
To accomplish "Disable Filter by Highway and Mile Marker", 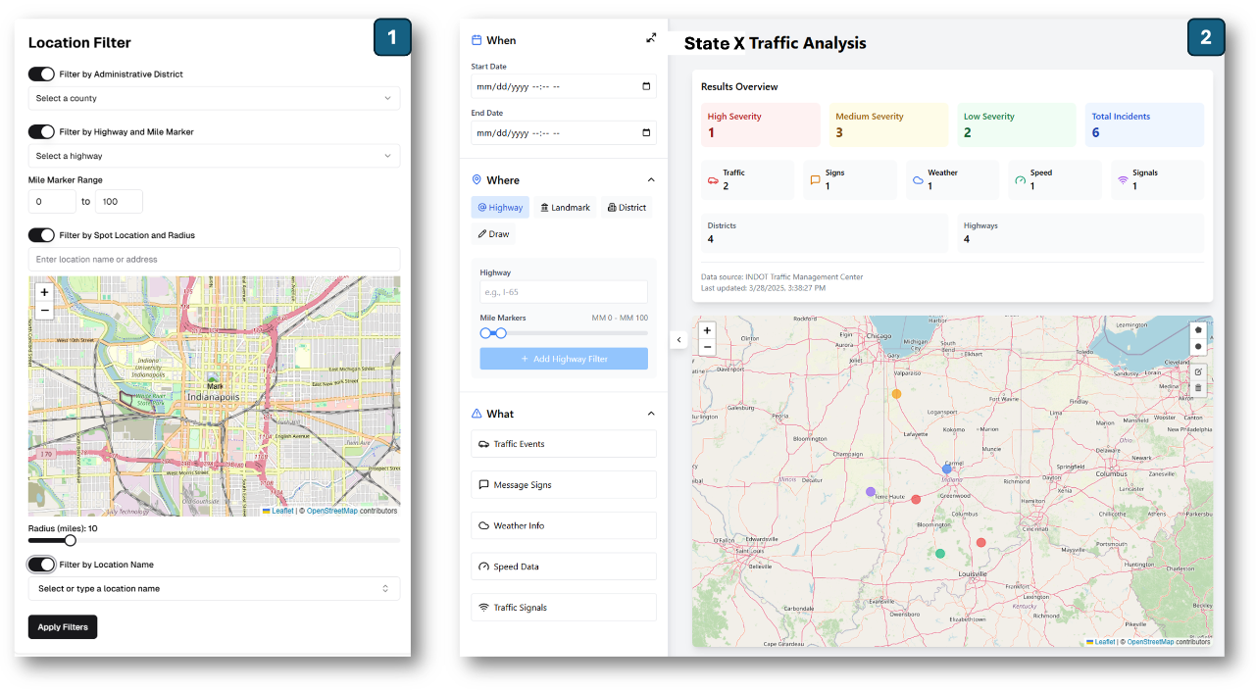I will 41,132.
